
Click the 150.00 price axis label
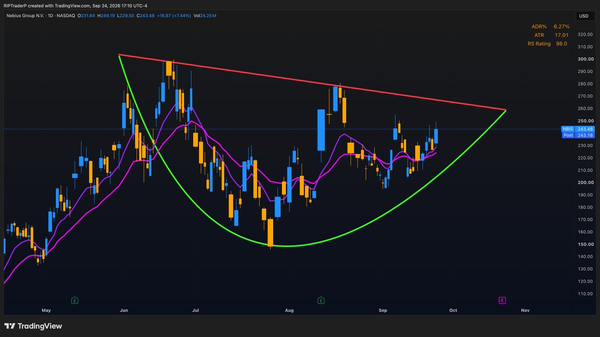584,244
